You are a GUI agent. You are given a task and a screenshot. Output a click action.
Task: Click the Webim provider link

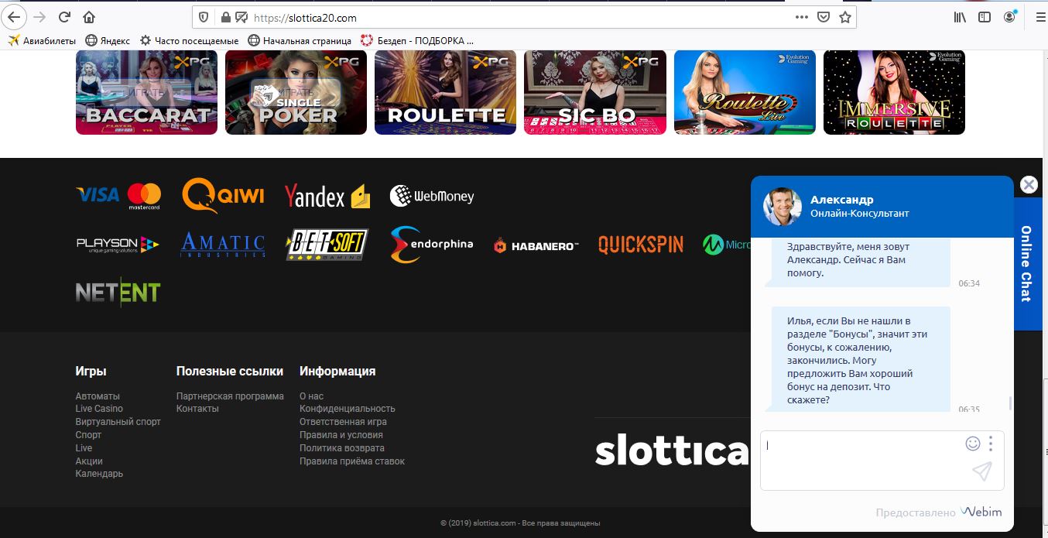(981, 512)
